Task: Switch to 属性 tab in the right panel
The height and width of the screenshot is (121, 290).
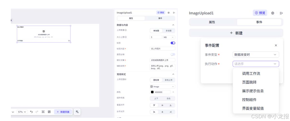Action: 212,22
